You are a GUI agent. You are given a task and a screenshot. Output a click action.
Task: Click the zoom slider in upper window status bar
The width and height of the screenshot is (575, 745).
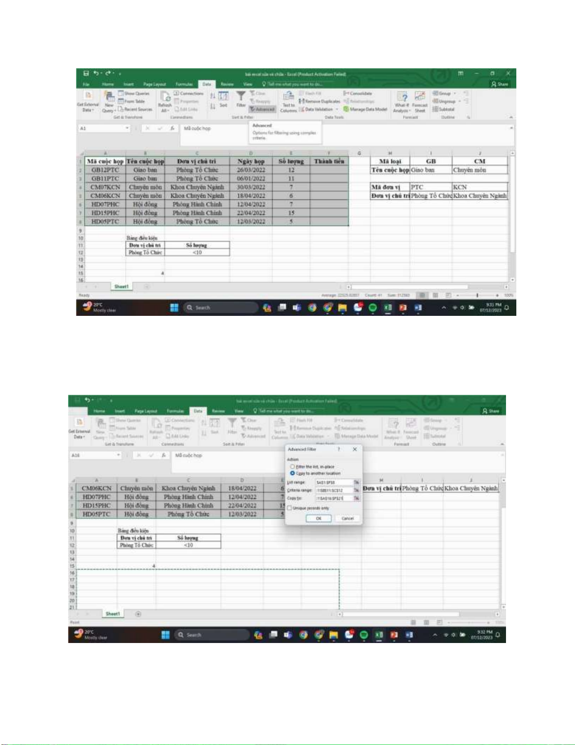(x=477, y=295)
